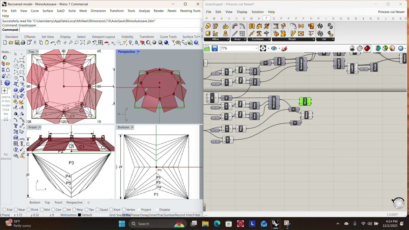Open the Display menu in Grasshopper
This screenshot has height=230, width=409.
(242, 12)
